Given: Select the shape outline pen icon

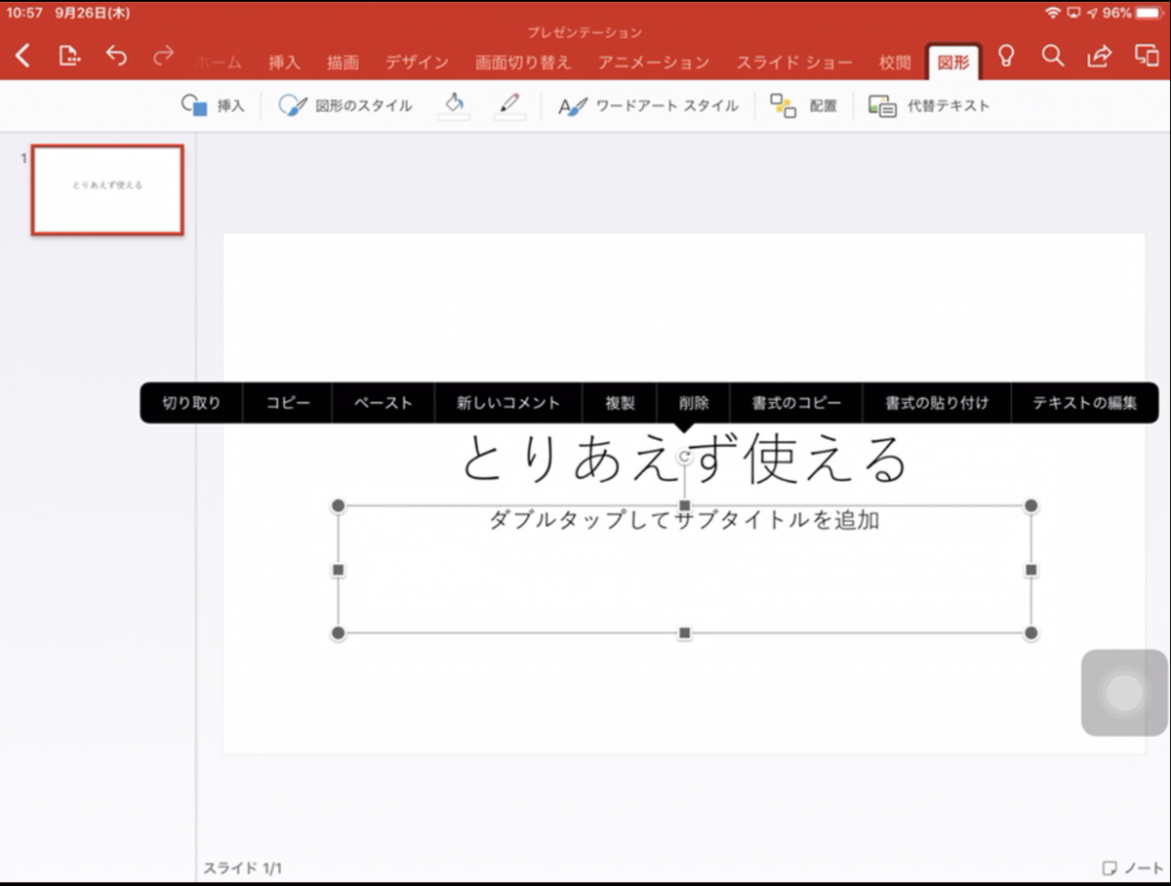Looking at the screenshot, I should click(510, 104).
